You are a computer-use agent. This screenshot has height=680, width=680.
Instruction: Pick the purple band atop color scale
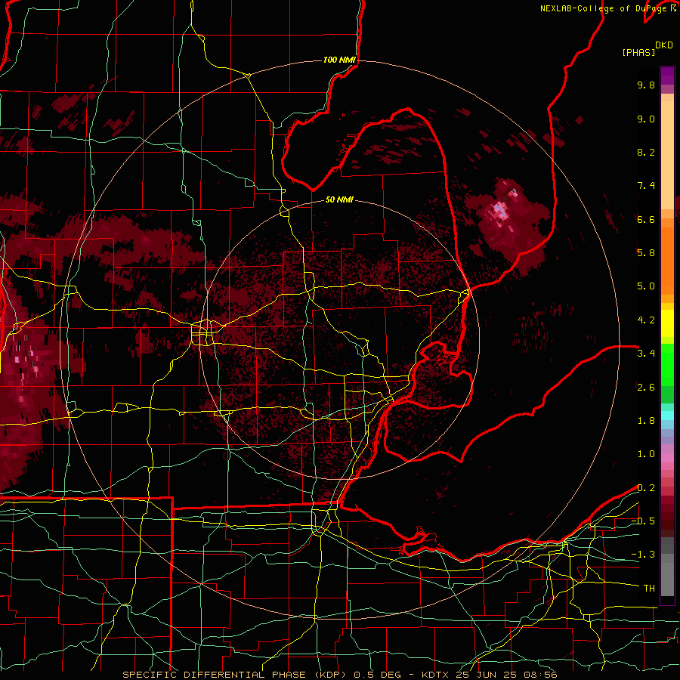(667, 76)
